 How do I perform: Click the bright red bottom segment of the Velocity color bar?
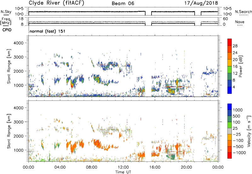230,155
